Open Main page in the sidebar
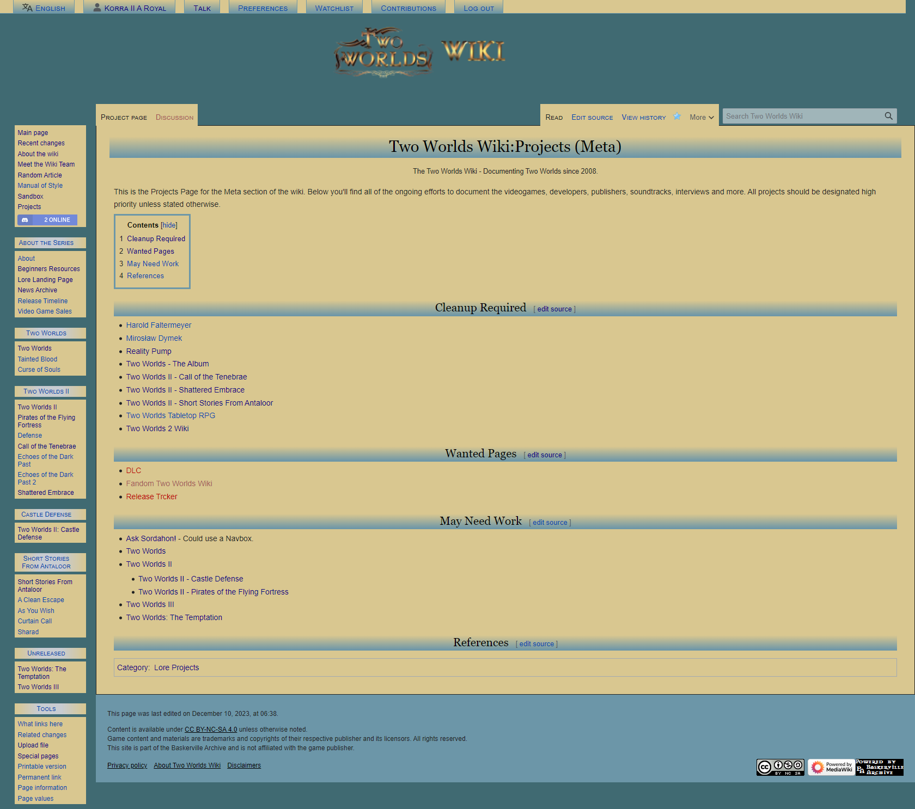The width and height of the screenshot is (915, 809). 33,133
